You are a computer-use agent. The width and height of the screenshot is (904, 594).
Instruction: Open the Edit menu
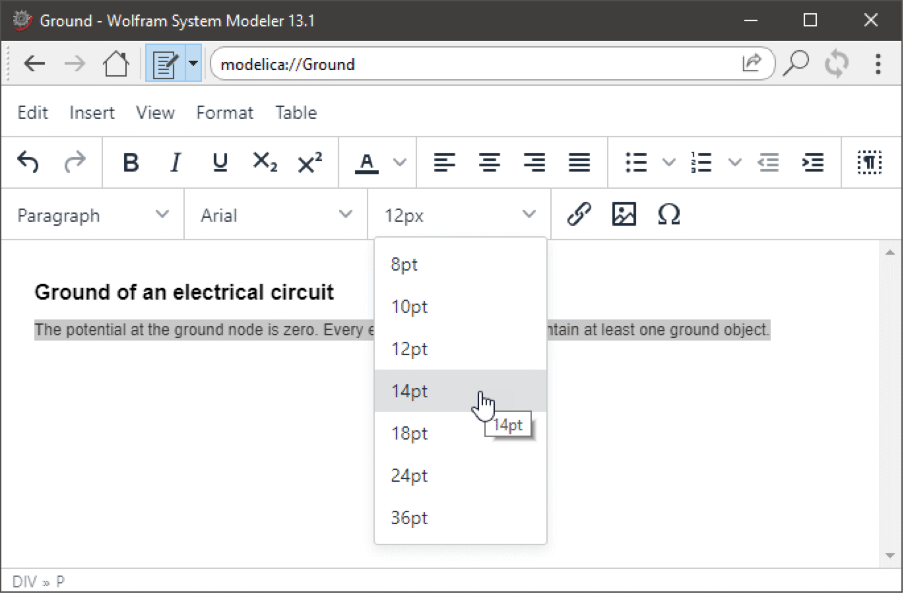pyautogui.click(x=32, y=113)
